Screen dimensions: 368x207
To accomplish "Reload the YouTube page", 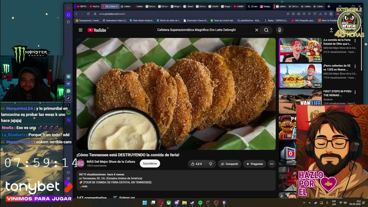I will pyautogui.click(x=88, y=14).
